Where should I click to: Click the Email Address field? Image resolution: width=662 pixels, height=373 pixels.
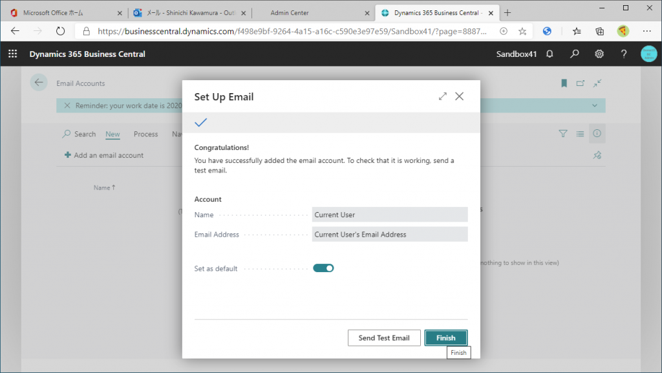click(x=390, y=234)
